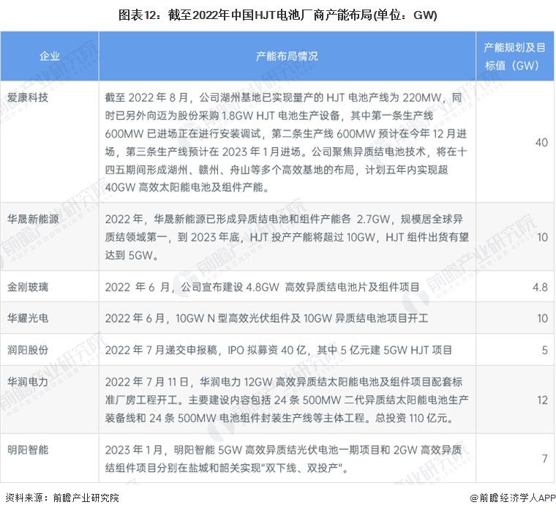Click the 金刚玻璃 description mentioning 4.8GW project

tap(263, 287)
